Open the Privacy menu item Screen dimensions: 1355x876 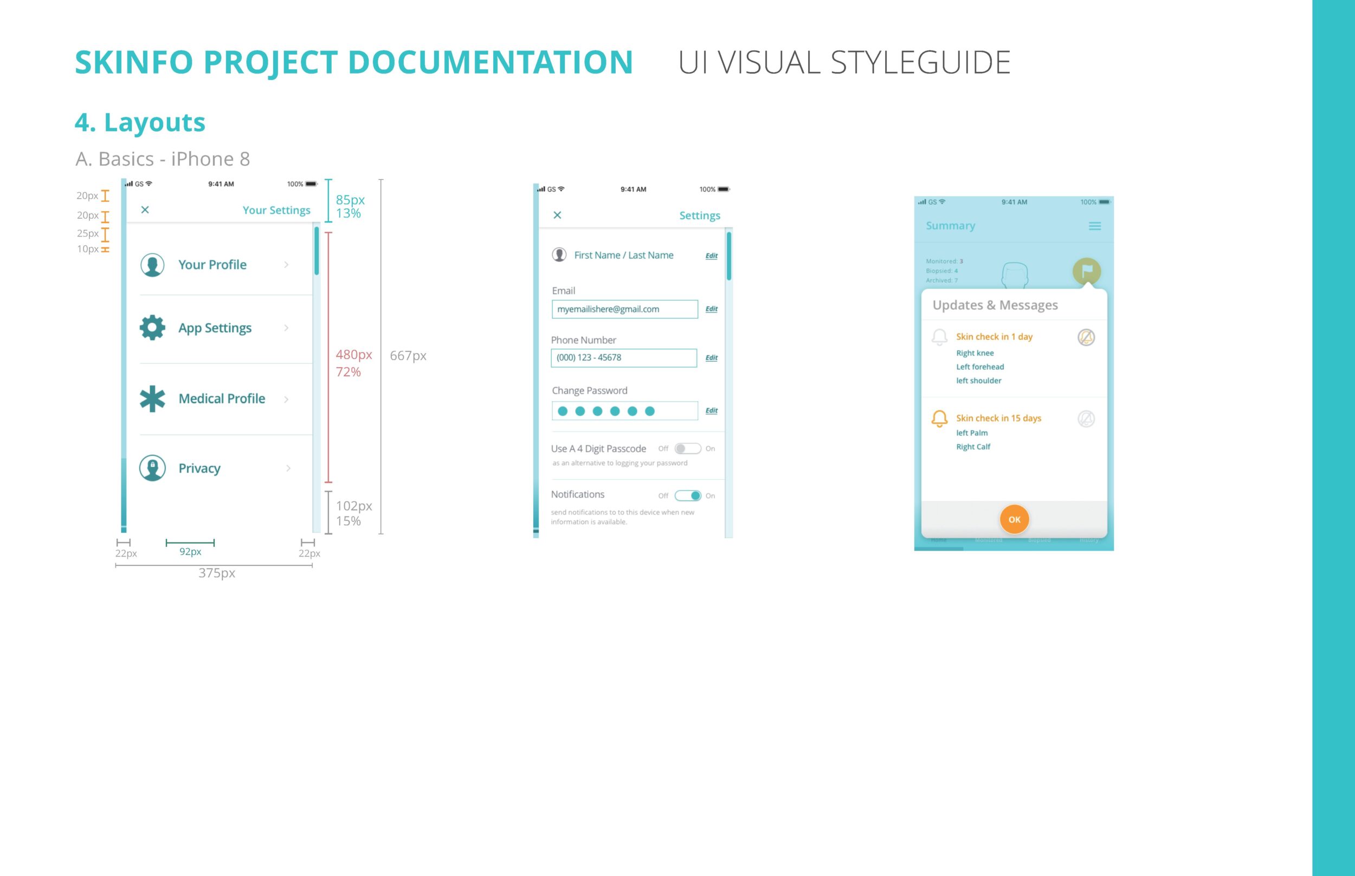226,469
